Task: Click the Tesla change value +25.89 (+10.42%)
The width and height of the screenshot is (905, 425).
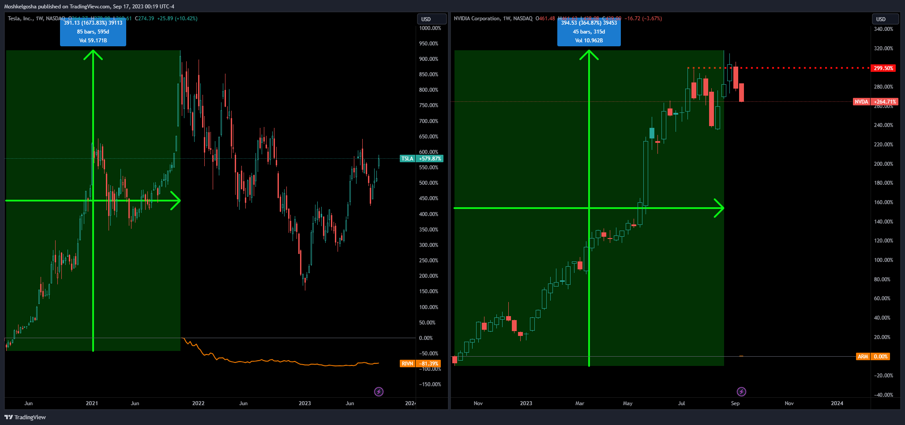Action: (177, 19)
